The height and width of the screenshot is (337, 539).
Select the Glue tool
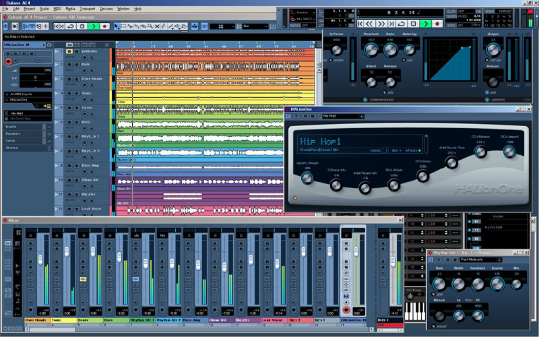(137, 26)
